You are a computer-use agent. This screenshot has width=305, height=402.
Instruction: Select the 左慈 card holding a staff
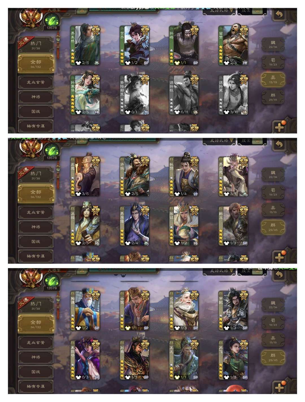click(85, 176)
